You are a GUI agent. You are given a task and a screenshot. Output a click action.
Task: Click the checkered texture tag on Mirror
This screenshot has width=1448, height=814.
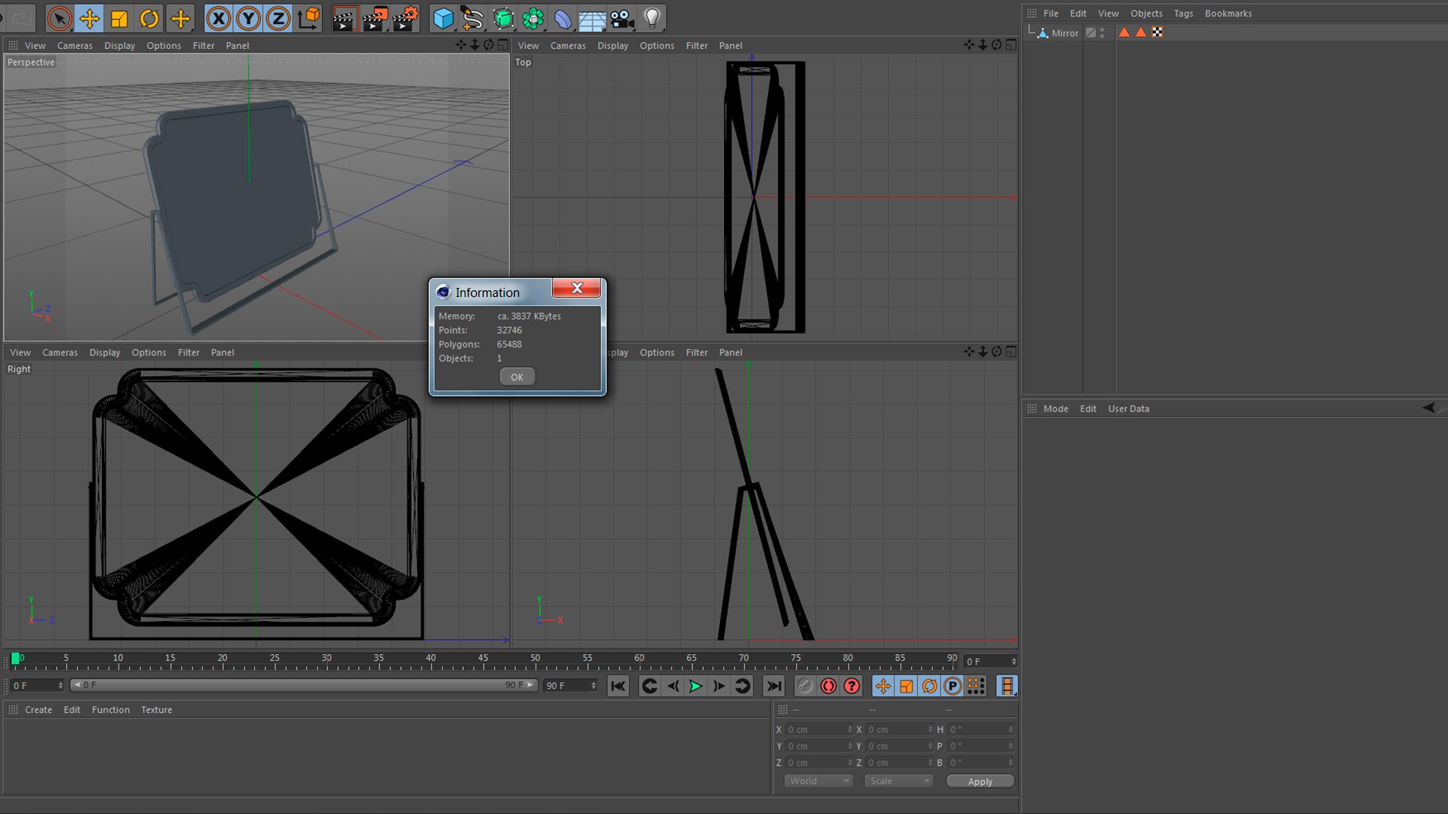click(1158, 32)
